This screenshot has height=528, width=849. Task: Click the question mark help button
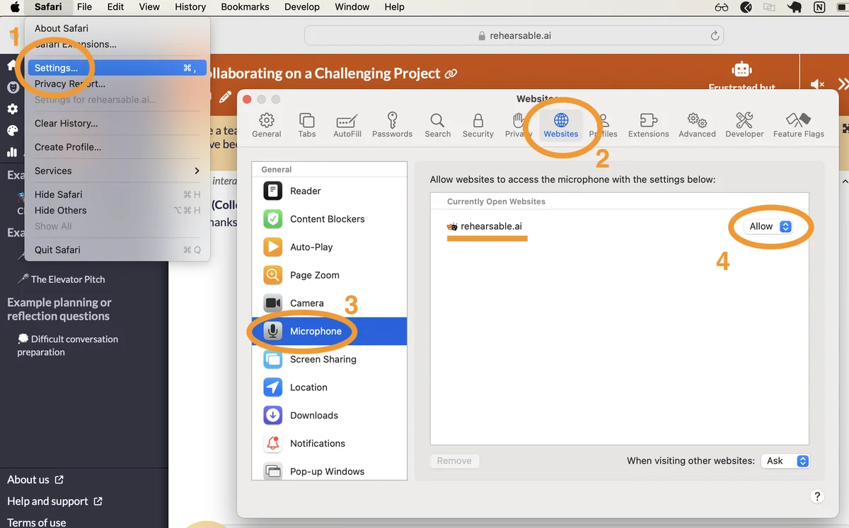coord(817,497)
